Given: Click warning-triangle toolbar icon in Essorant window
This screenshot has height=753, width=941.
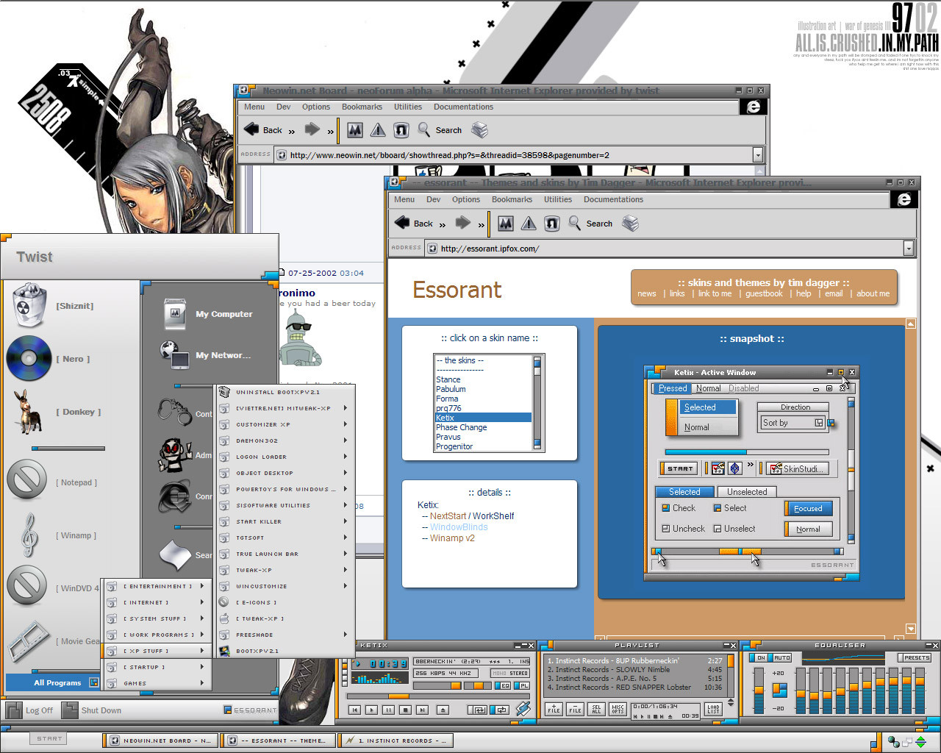Looking at the screenshot, I should (529, 224).
